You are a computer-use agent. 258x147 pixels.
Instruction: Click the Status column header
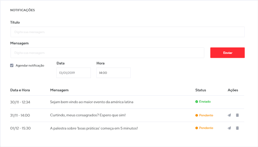201,90
